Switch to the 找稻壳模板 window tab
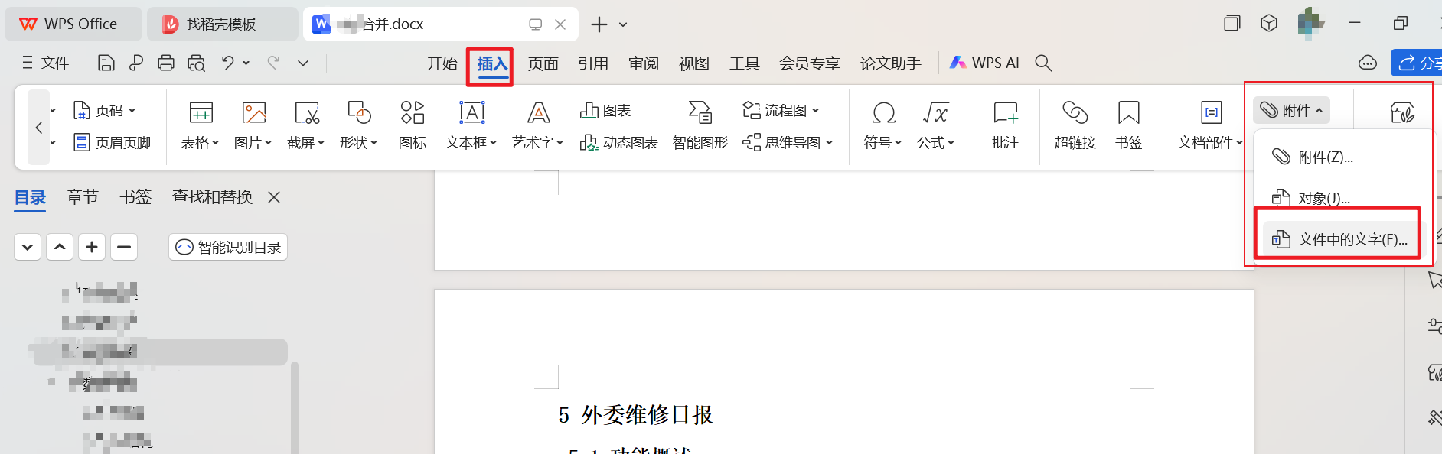Viewport: 1442px width, 454px height. pyautogui.click(x=222, y=24)
